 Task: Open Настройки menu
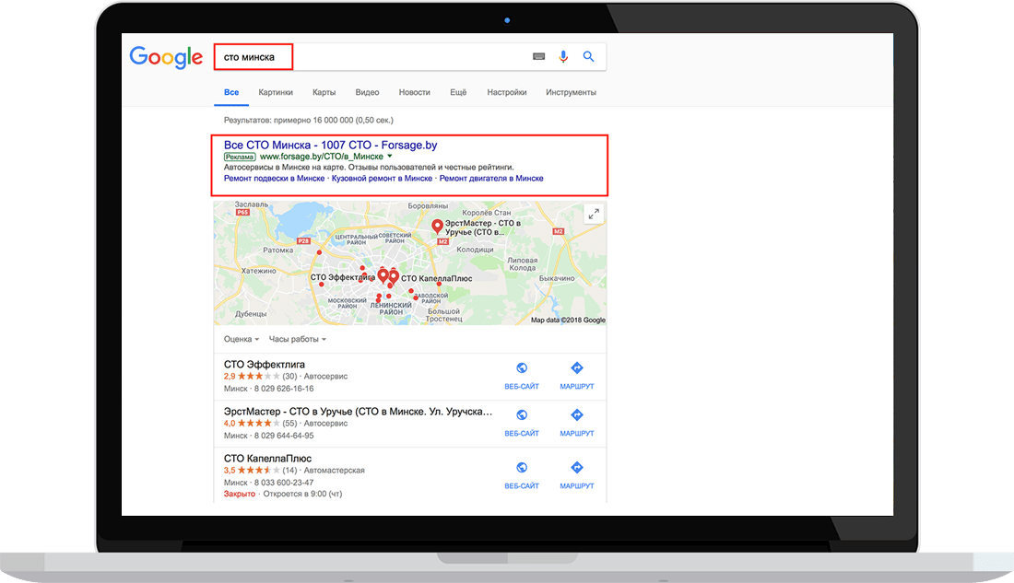(507, 92)
